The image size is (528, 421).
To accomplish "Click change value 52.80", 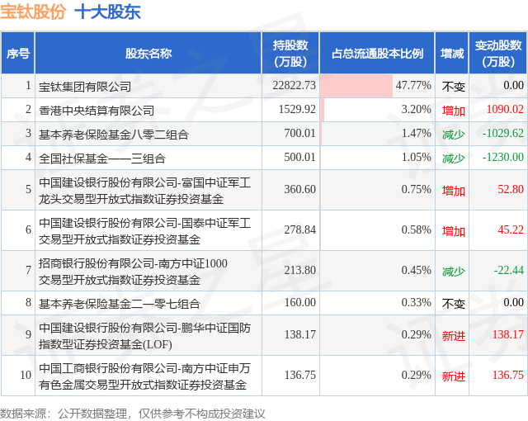I will [511, 189].
